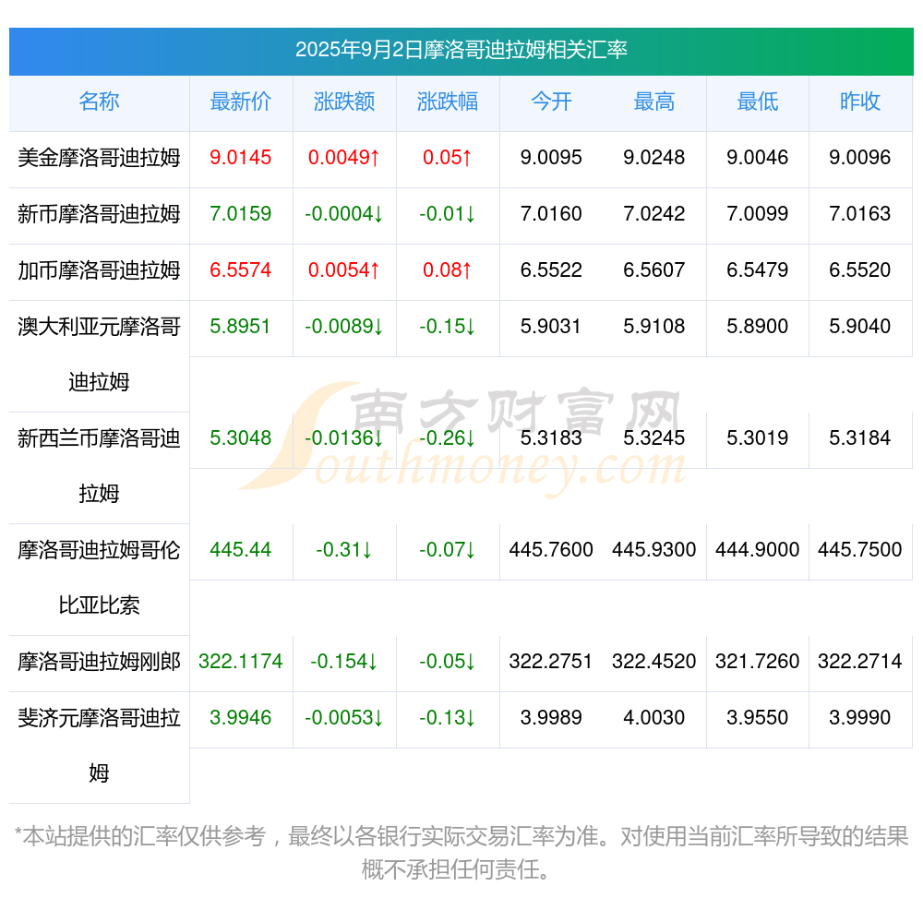
Task: Click the 昨收 column header
Action: 860,102
